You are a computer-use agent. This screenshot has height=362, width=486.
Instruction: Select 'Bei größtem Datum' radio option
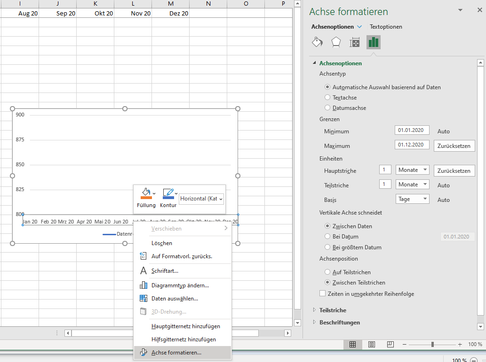point(327,247)
